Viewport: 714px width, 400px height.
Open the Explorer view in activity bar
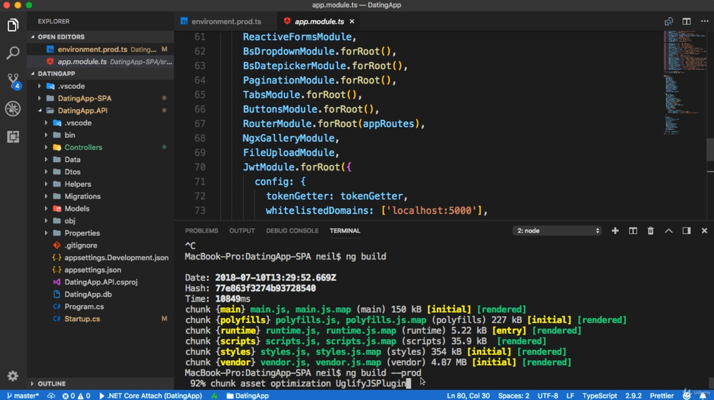point(13,25)
